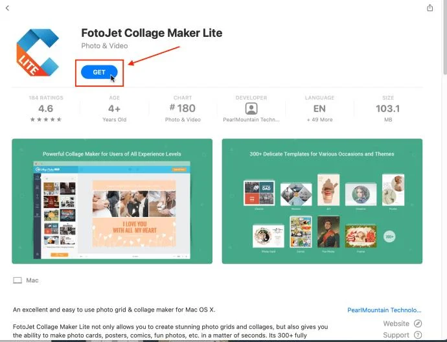Open the Support link
This screenshot has height=342, width=447.
pos(396,335)
